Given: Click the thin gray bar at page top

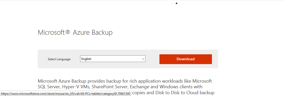Looking at the screenshot, I should pos(142,0).
